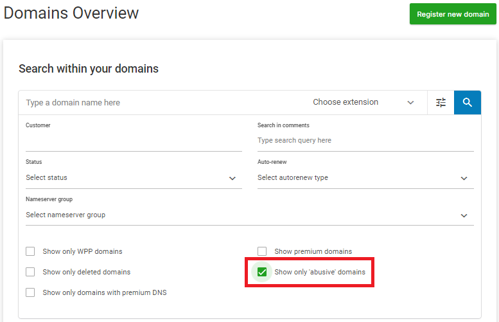The image size is (499, 322).
Task: Tick Show premium domains checkbox
Action: 262,251
